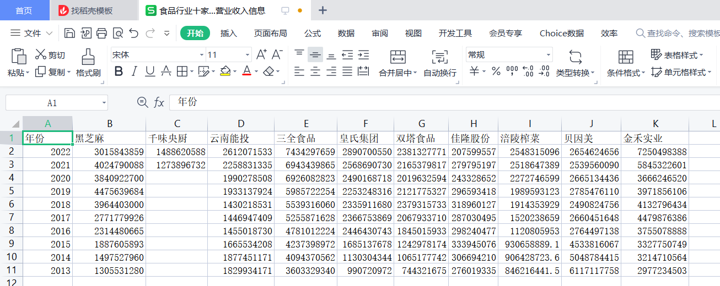Apply thousands separator format

512,71
